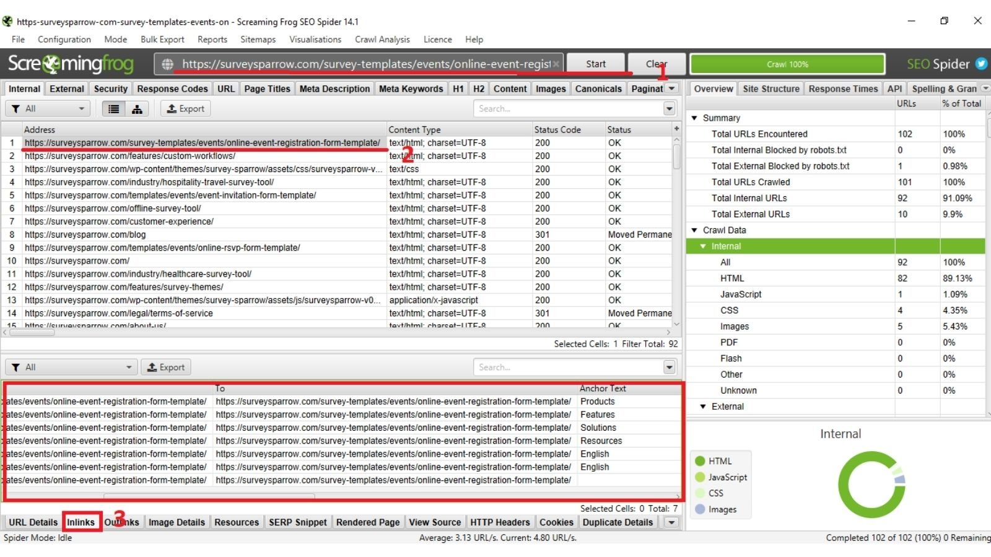Click the Address column header
Screen dimensions: 991x557
204,129
